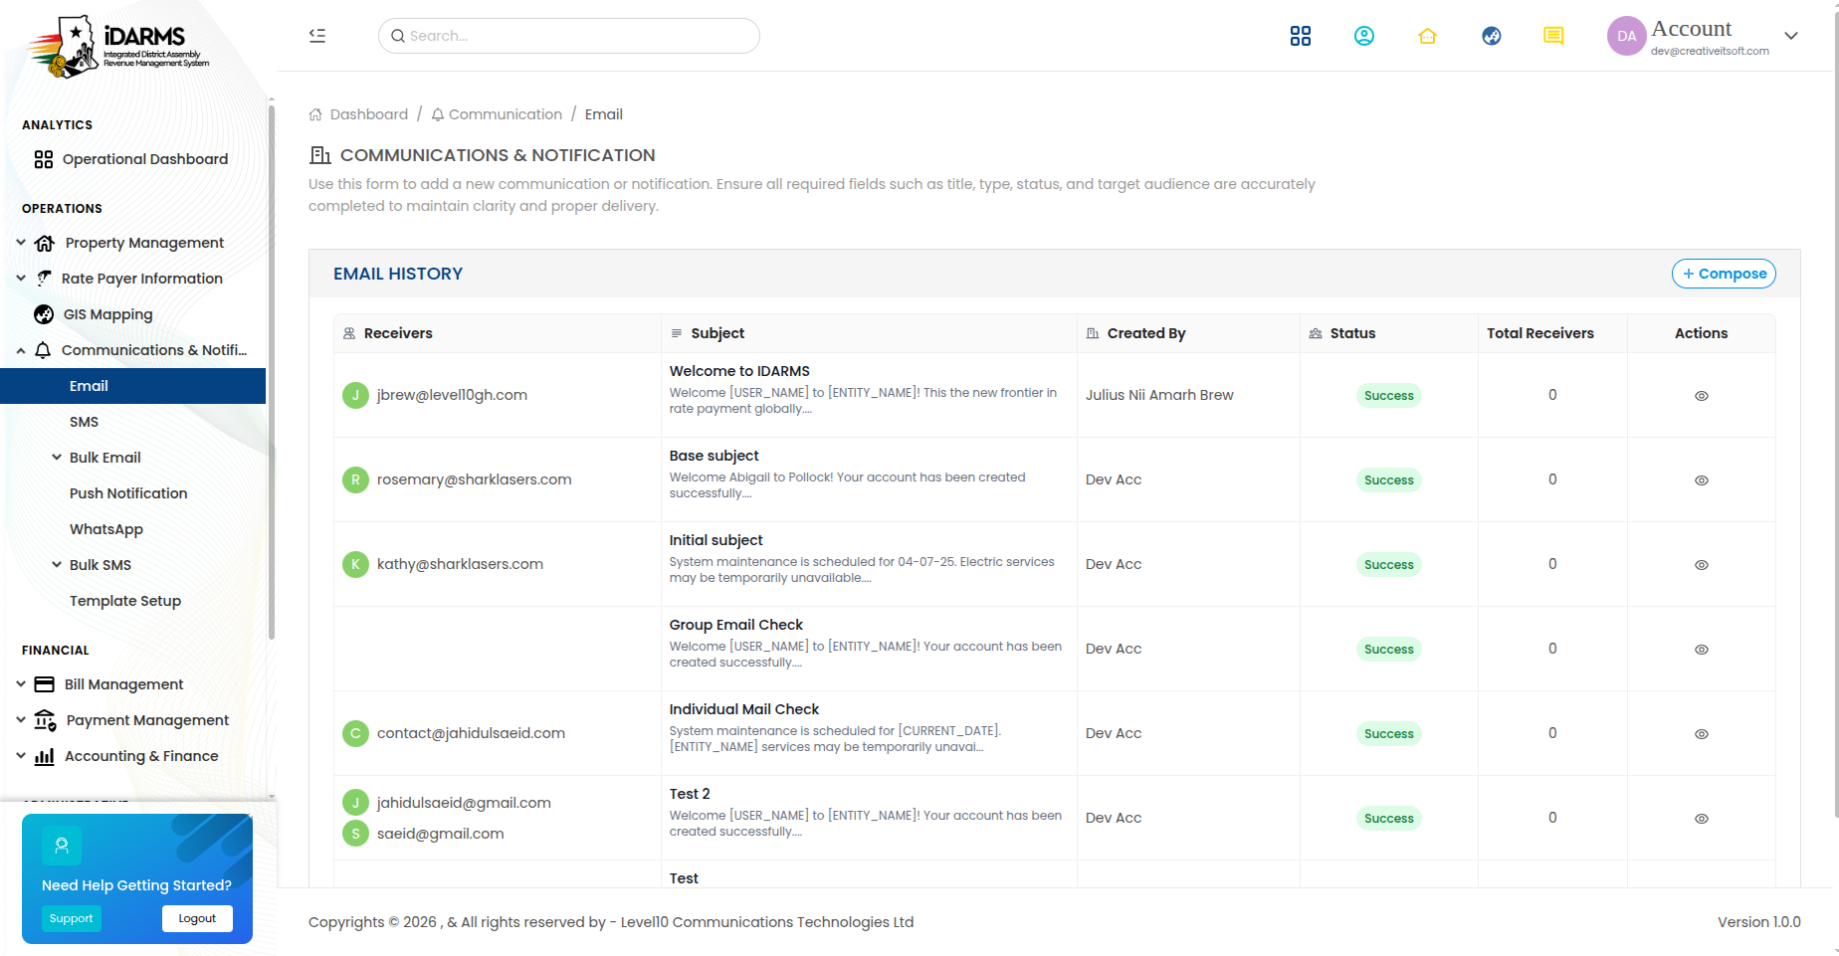Click the Property Management house icon
The height and width of the screenshot is (956, 1839).
(x=45, y=243)
